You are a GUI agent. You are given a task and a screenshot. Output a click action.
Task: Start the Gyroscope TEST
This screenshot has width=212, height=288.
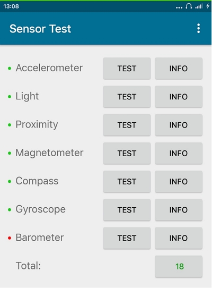click(x=127, y=210)
